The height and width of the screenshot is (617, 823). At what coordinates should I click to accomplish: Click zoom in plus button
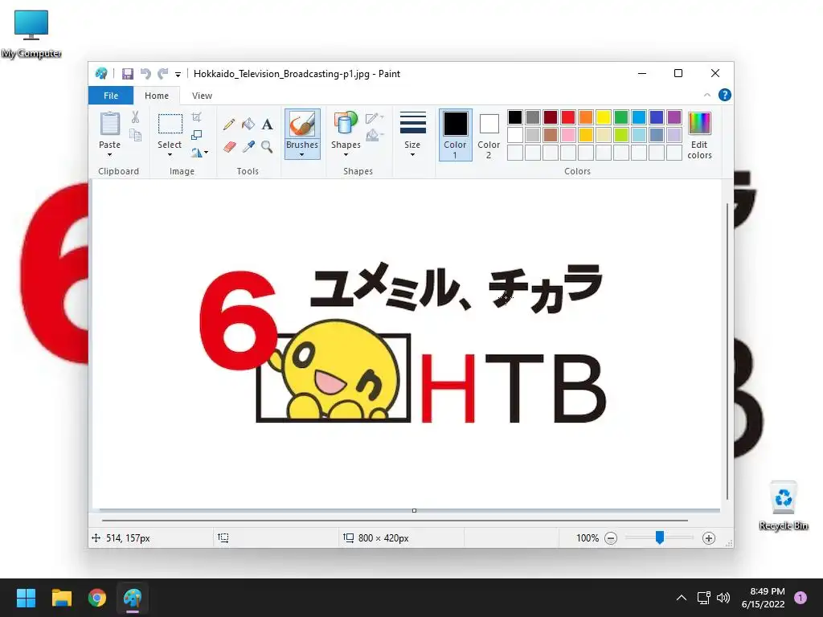pos(709,538)
